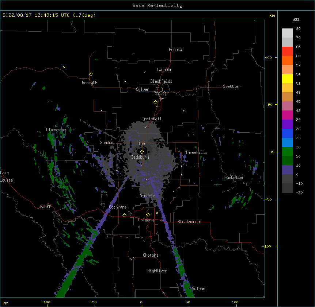Click the RockyMH label
The width and height of the screenshot is (315, 307).
pos(90,83)
